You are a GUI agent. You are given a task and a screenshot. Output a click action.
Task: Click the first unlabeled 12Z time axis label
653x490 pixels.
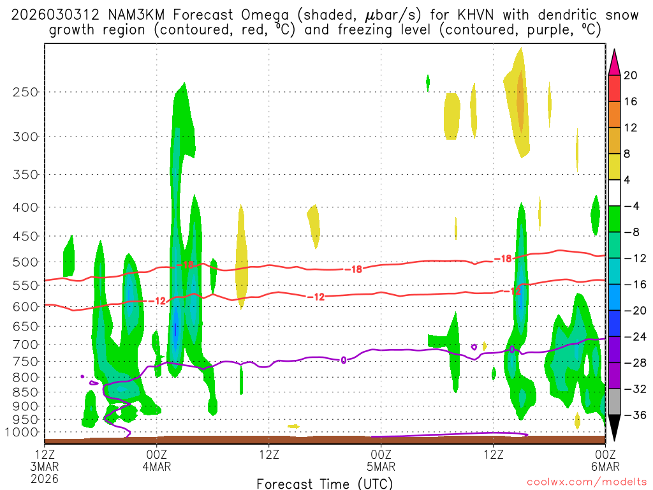(x=269, y=454)
